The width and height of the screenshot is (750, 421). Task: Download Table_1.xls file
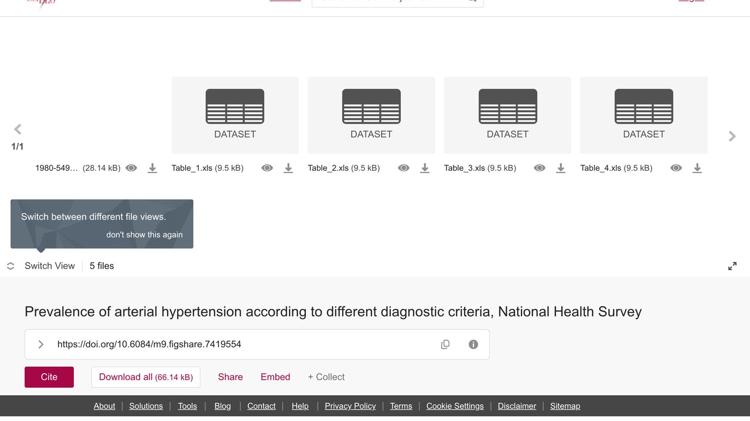[x=288, y=168]
